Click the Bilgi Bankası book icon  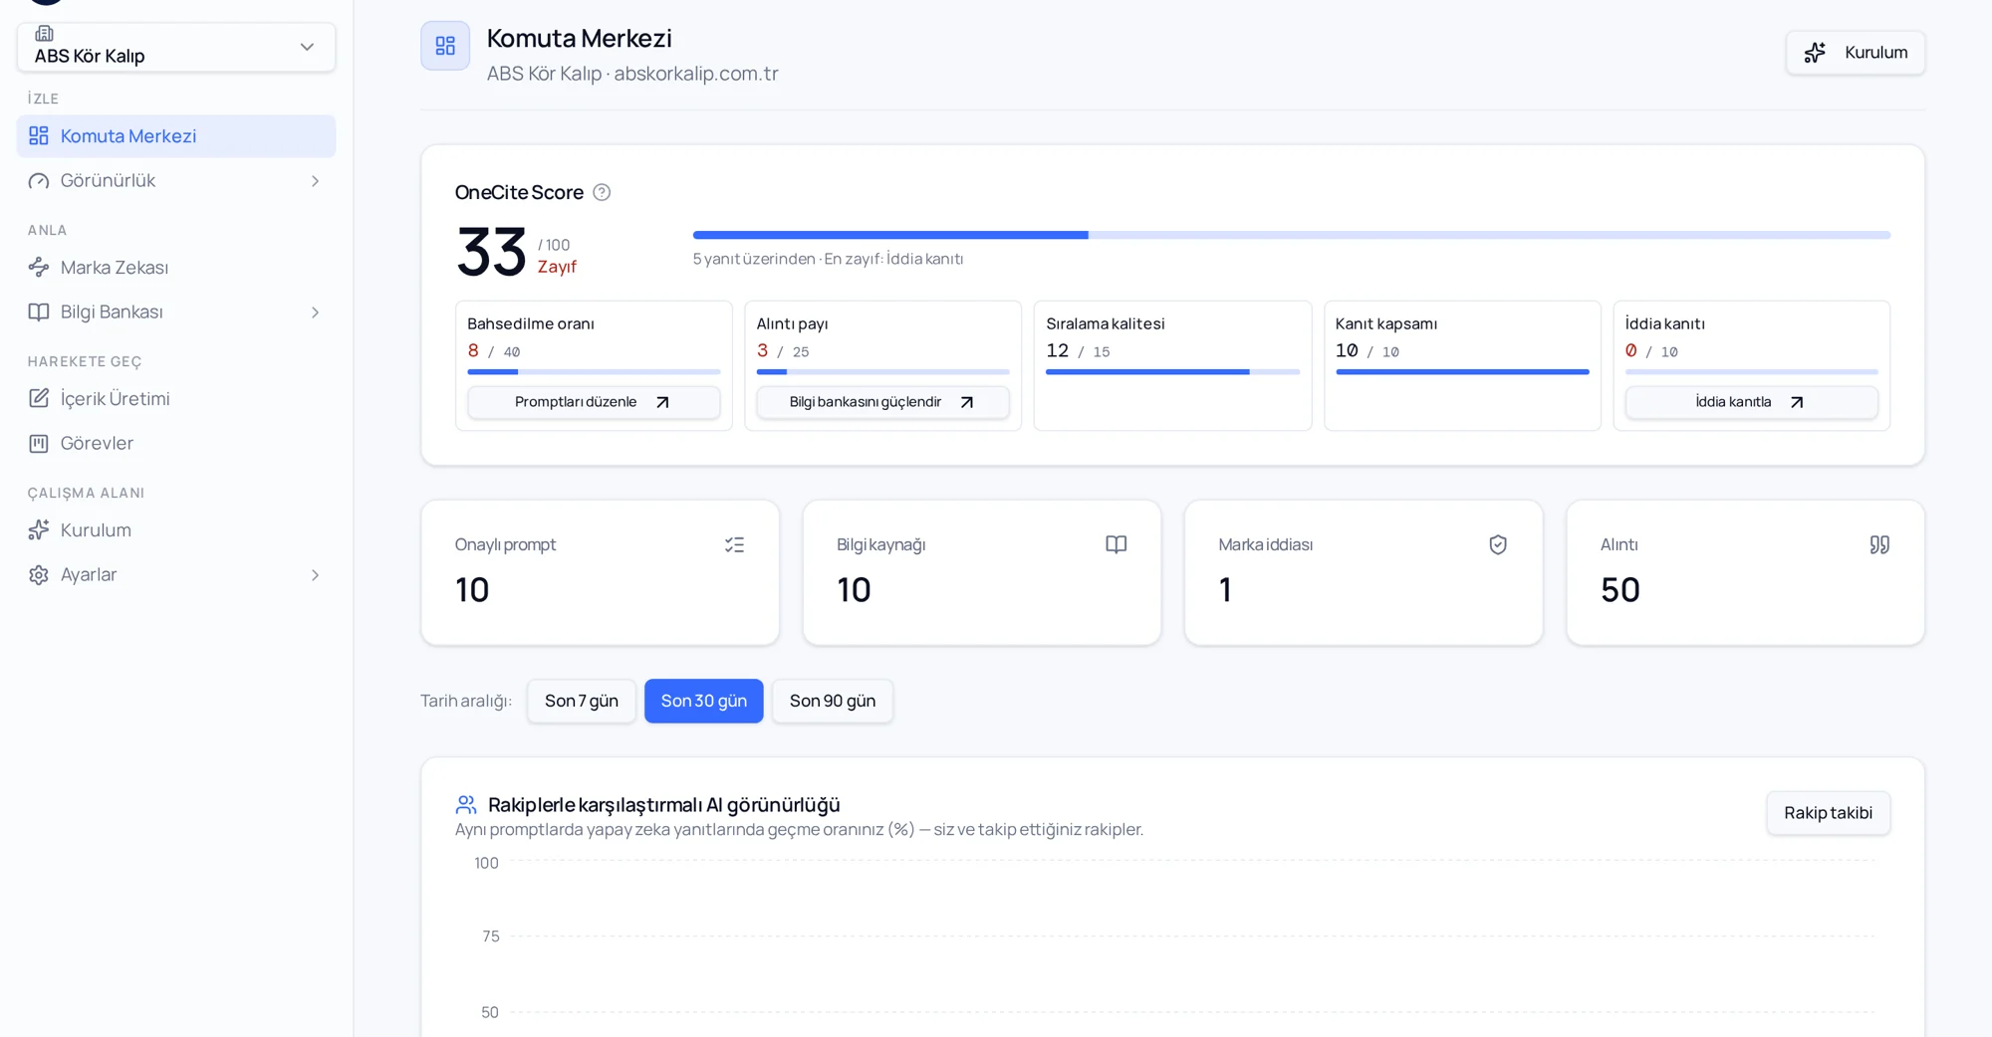[x=39, y=311]
